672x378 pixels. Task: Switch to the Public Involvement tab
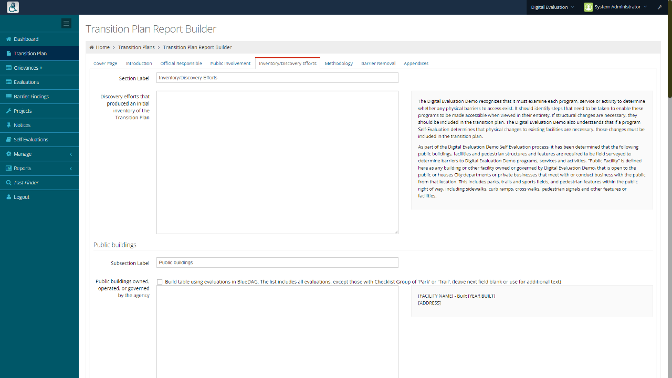pos(230,64)
